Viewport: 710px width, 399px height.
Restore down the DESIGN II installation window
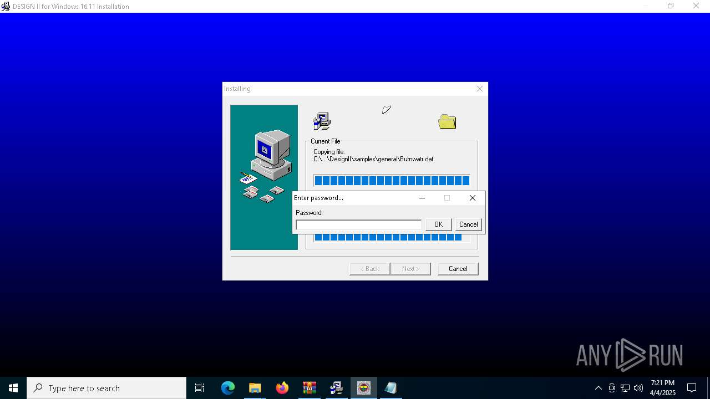pos(671,6)
